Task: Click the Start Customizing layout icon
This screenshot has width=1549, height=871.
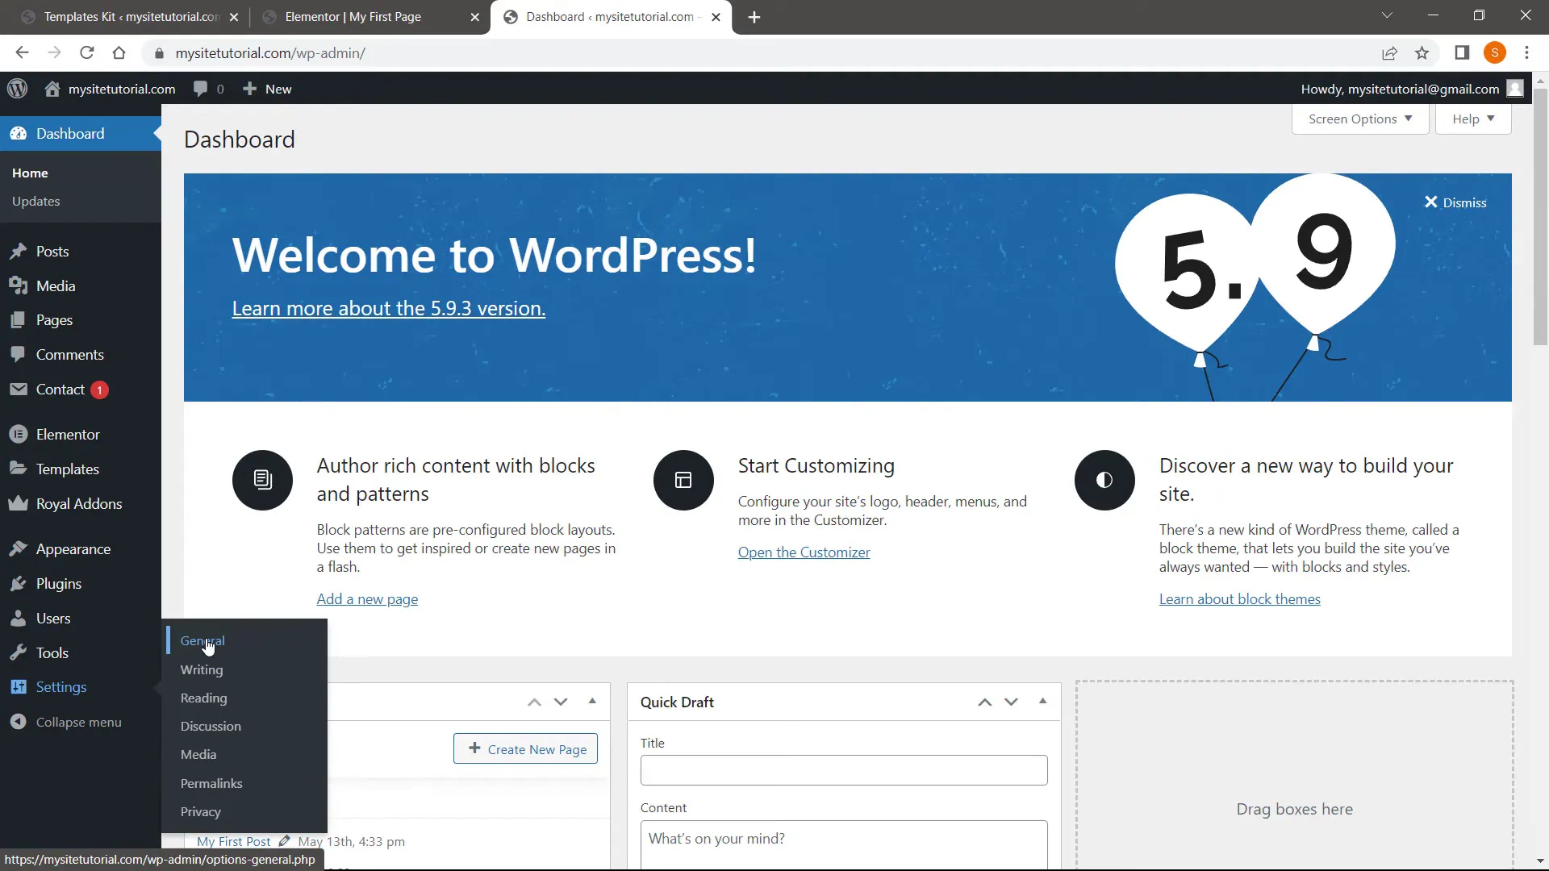Action: (683, 480)
